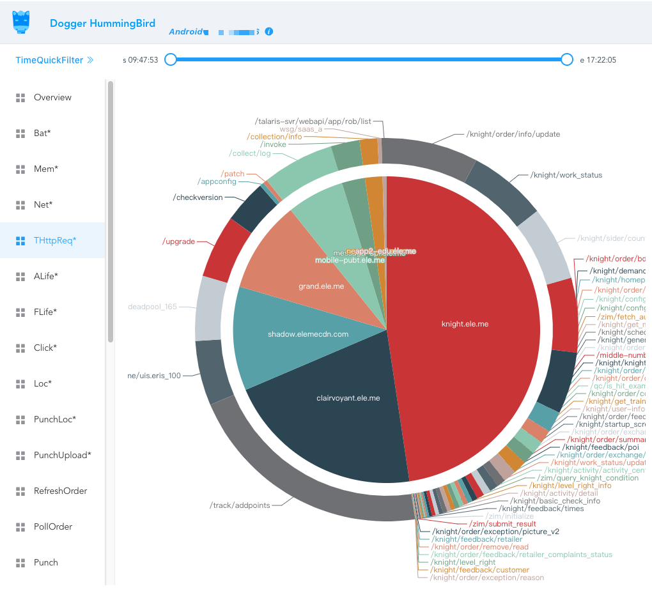Click the /checkversion label
Viewport: 652px width, 591px height.
198,198
